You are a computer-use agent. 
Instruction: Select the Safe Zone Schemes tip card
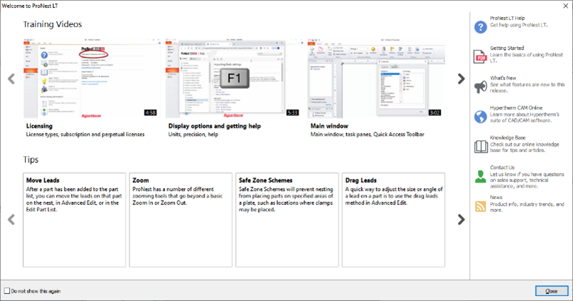tap(287, 220)
